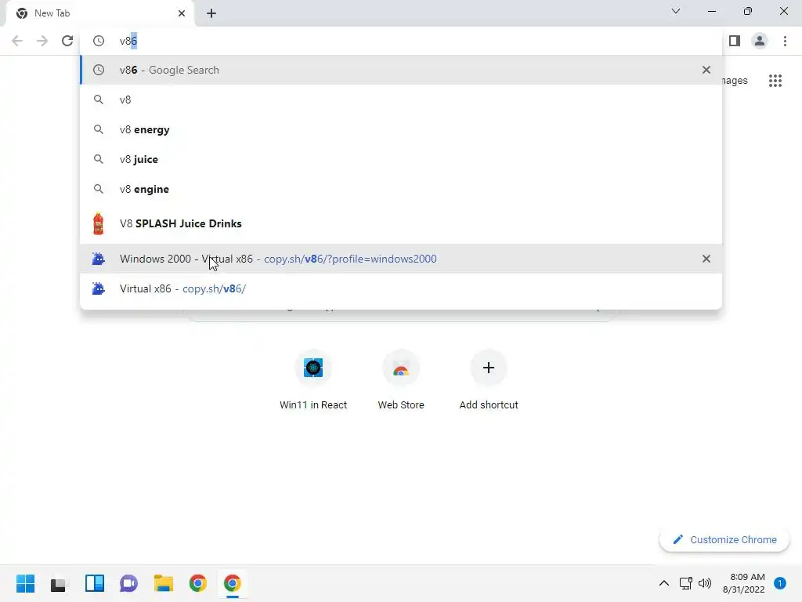
Task: Open Windows 2000 Virtual x86 suggestion
Action: point(401,259)
